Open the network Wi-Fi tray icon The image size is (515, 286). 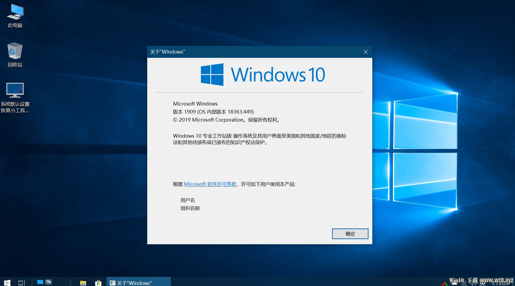[x=464, y=284]
